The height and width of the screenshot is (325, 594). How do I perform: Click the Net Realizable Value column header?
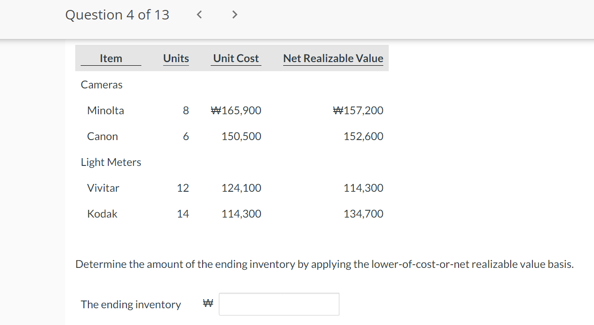click(333, 58)
